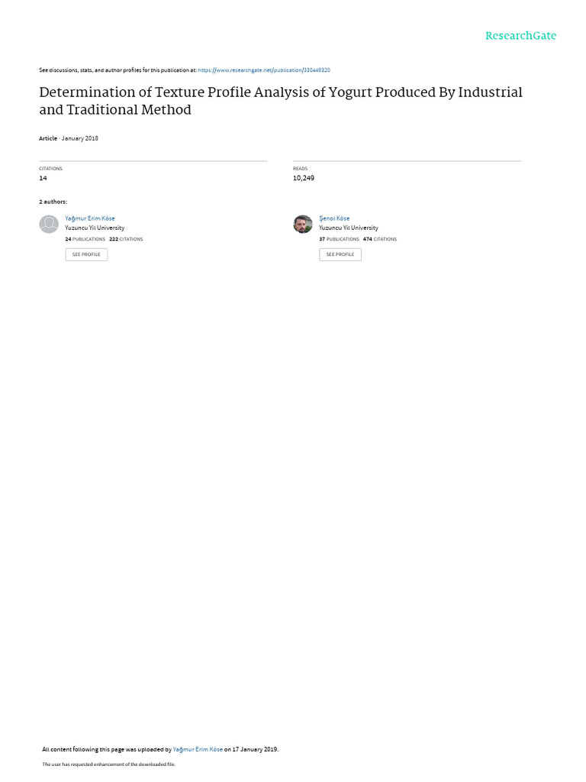This screenshot has width=586, height=782.
Task: Click See Profile button under Yağmur Erim Köse
Action: pos(86,254)
